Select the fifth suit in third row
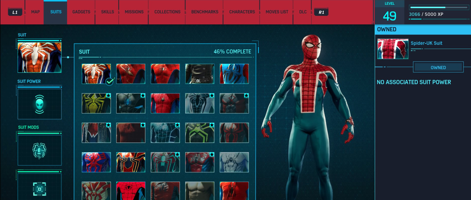Image resolution: width=471 pixels, height=200 pixels. [234, 132]
